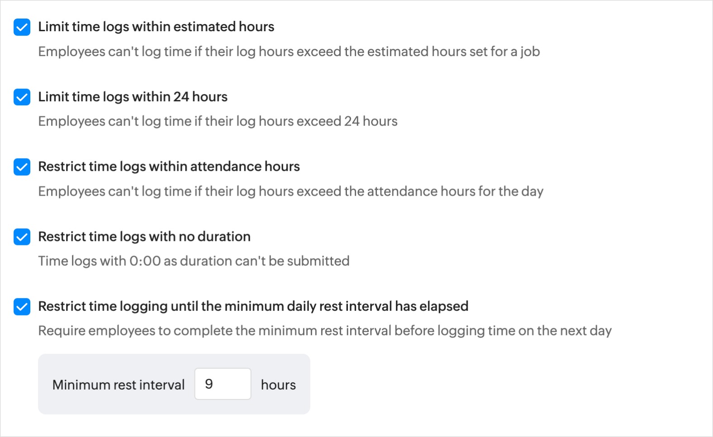This screenshot has width=713, height=437.
Task: Click the 'Minimum rest interval' field label
Action: (119, 385)
